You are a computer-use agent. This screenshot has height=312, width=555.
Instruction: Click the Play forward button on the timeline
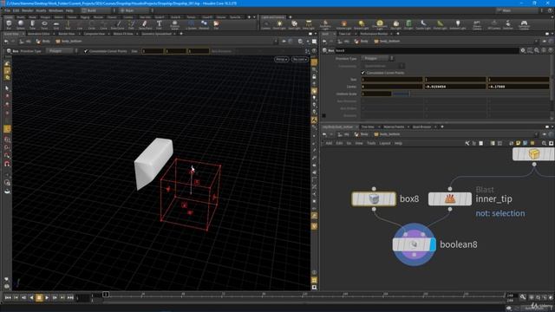click(47, 298)
